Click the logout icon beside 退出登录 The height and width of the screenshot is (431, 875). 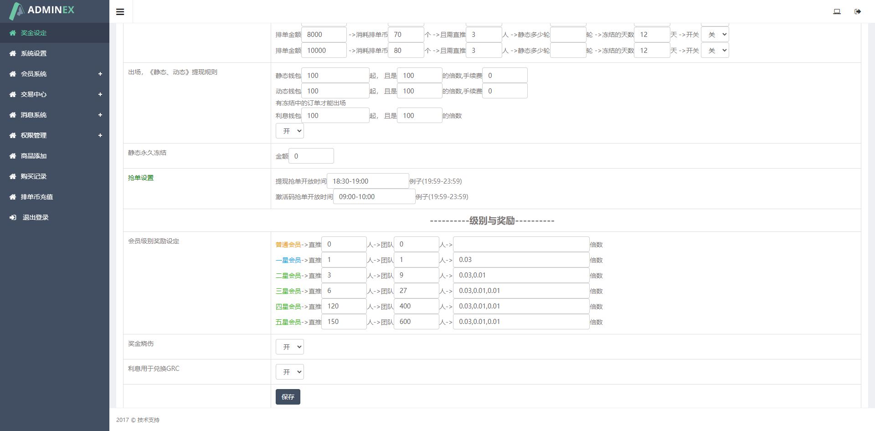13,217
